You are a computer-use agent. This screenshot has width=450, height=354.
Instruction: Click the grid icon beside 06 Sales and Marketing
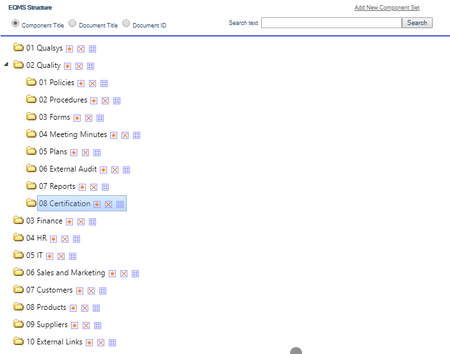coord(136,273)
